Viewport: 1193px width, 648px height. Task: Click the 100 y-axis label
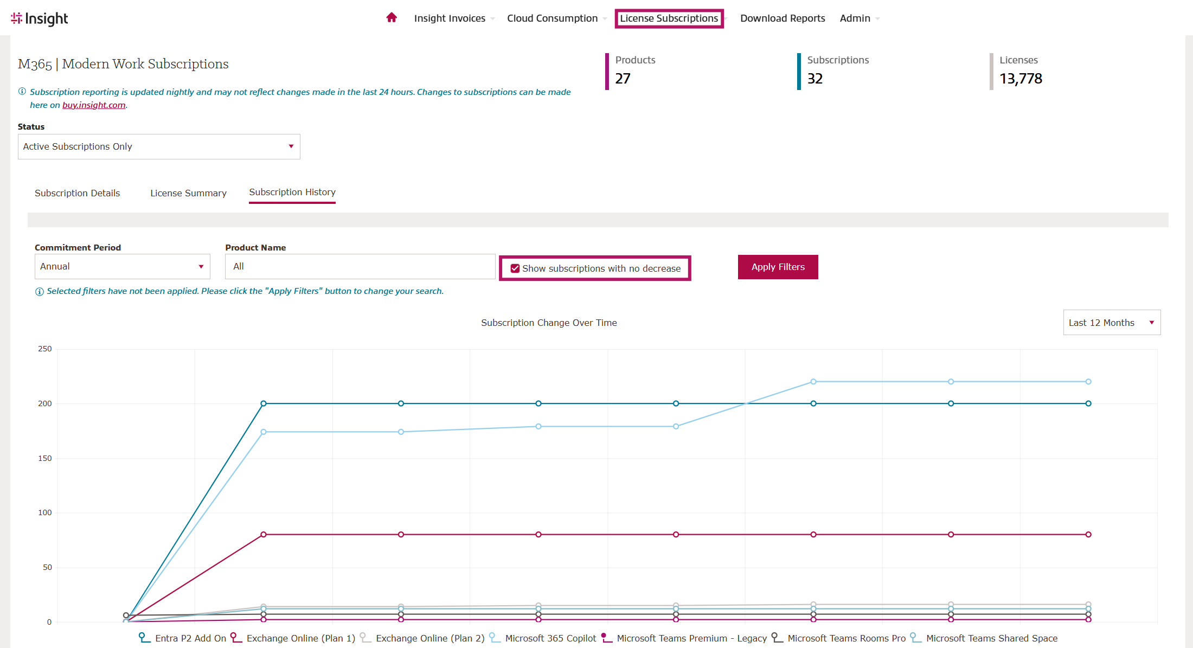click(x=45, y=512)
